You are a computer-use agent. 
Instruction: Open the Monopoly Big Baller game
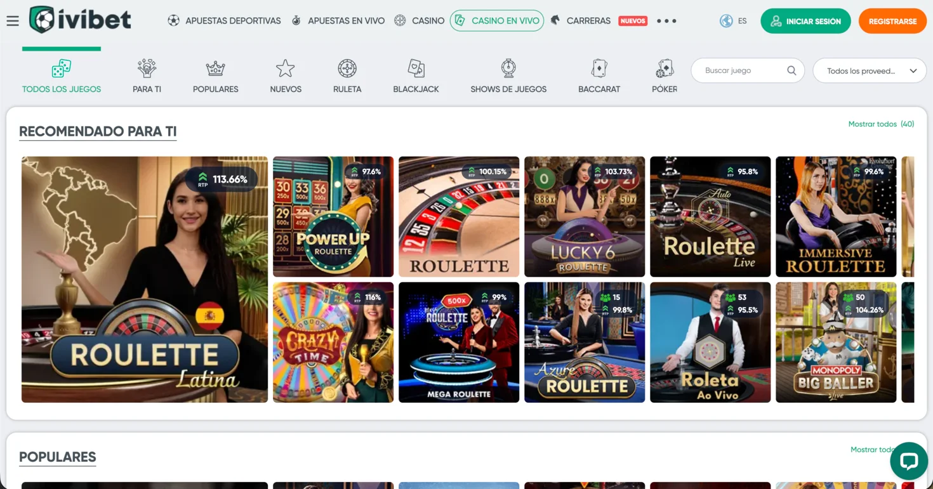(x=836, y=342)
